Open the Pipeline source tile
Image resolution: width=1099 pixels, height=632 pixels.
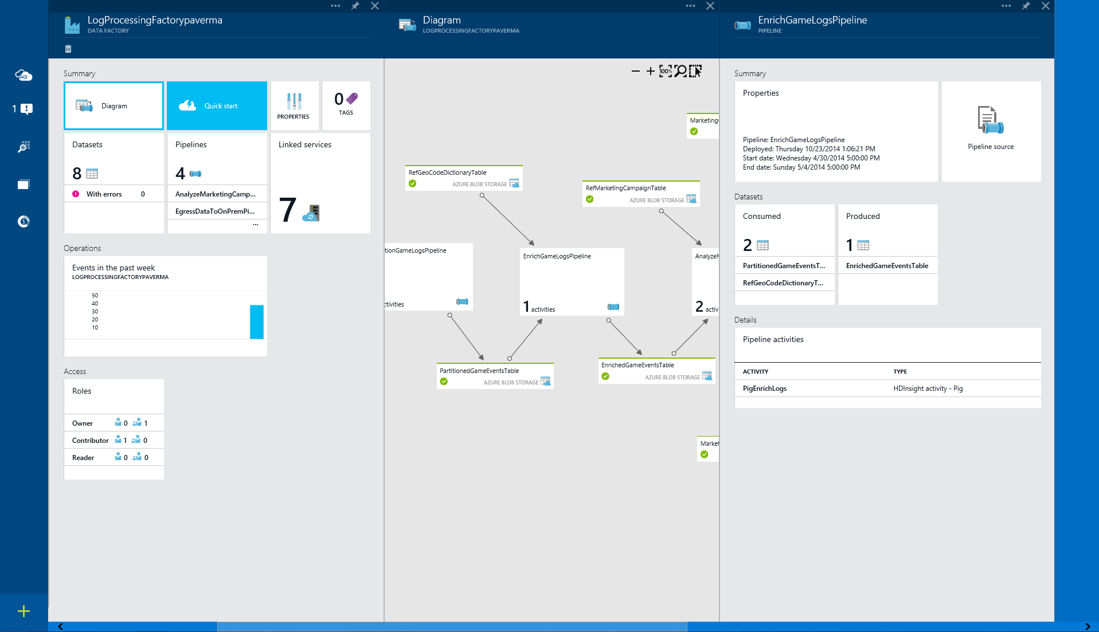[x=991, y=131]
